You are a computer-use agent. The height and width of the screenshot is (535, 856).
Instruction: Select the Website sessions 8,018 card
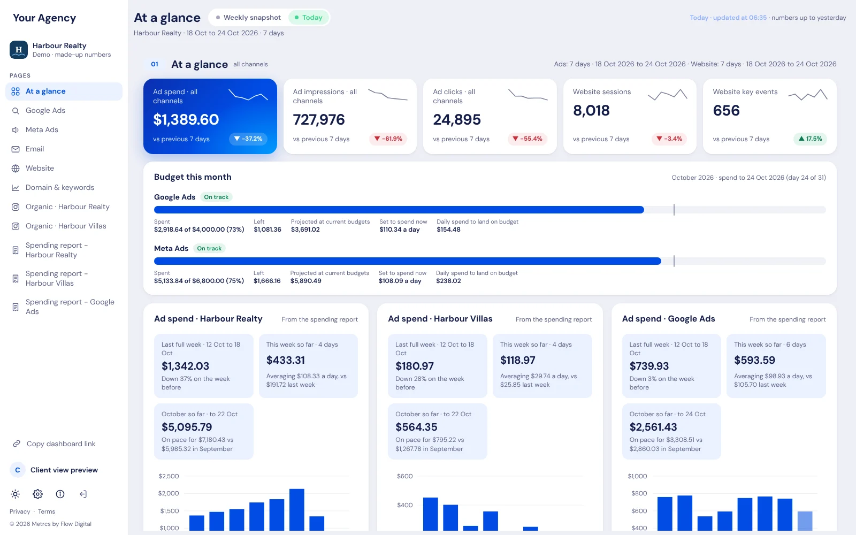(630, 116)
